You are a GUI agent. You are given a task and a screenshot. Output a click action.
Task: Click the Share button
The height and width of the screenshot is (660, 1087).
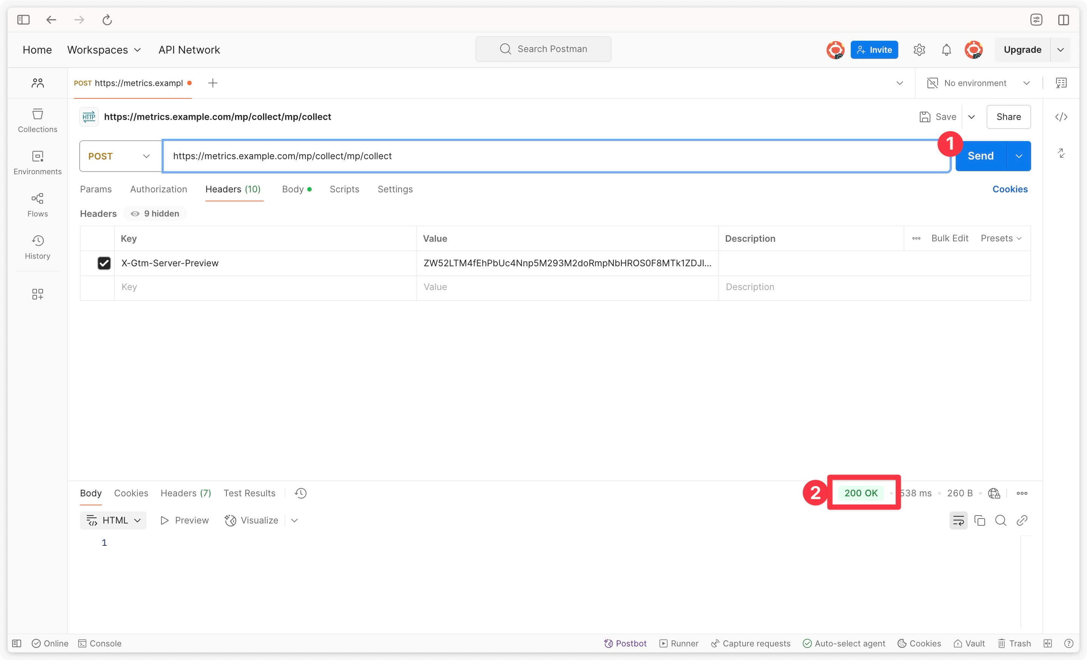tap(1008, 117)
